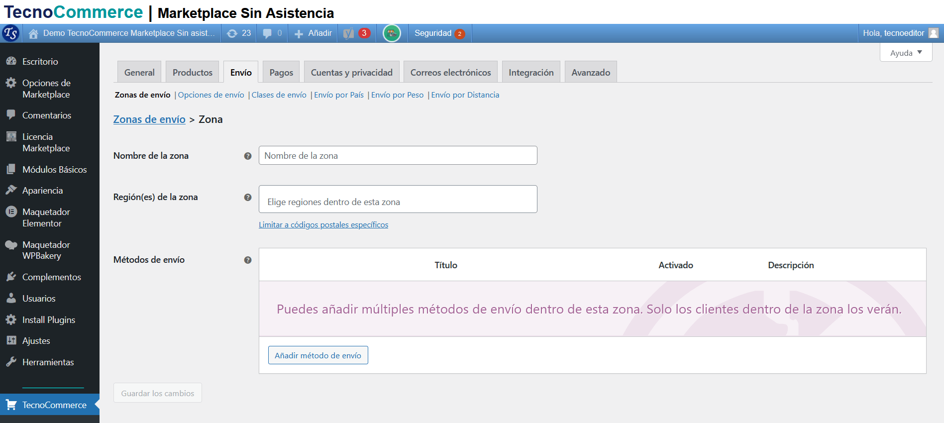Show help tooltip for Métodos de envío
This screenshot has width=944, height=423.
coord(248,260)
